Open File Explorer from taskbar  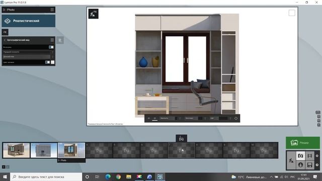click(x=129, y=176)
